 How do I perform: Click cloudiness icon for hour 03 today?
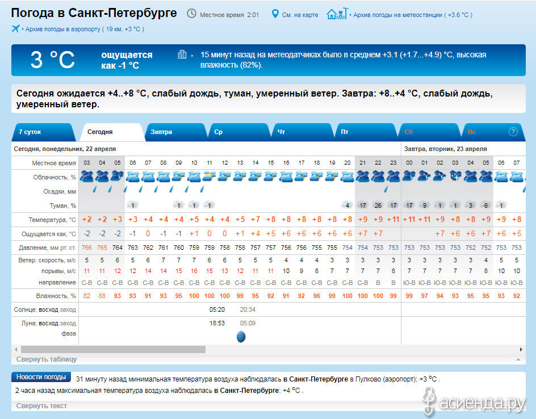click(x=86, y=177)
